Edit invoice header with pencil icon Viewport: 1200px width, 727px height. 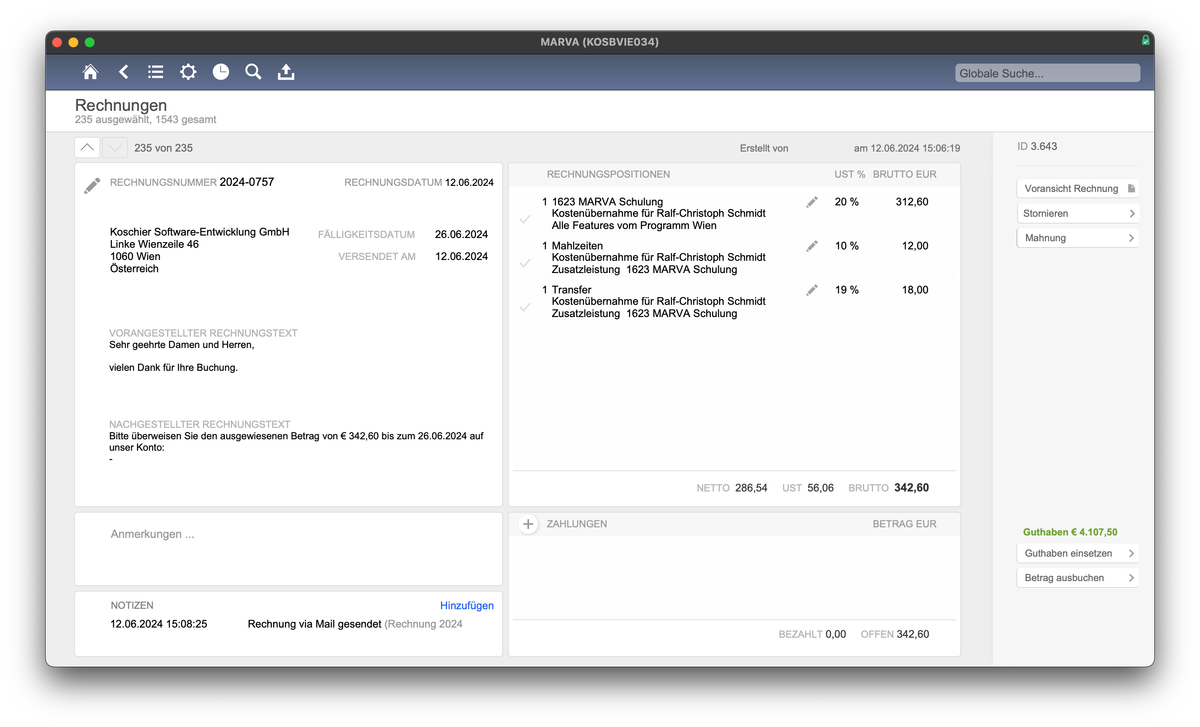92,186
